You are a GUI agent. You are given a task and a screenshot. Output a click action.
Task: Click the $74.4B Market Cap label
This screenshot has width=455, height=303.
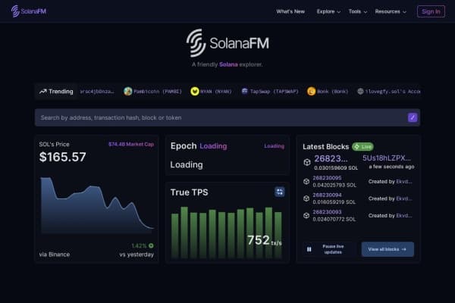[131, 145]
